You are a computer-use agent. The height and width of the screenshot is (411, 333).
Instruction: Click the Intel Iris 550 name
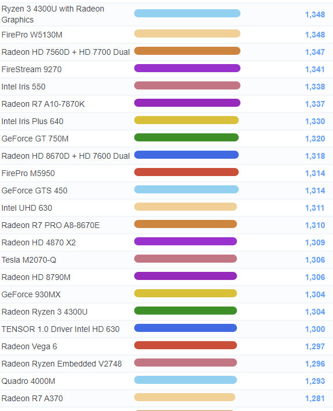pyautogui.click(x=23, y=87)
